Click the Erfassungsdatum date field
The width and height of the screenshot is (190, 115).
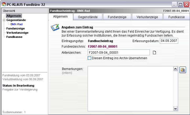pos(169,41)
